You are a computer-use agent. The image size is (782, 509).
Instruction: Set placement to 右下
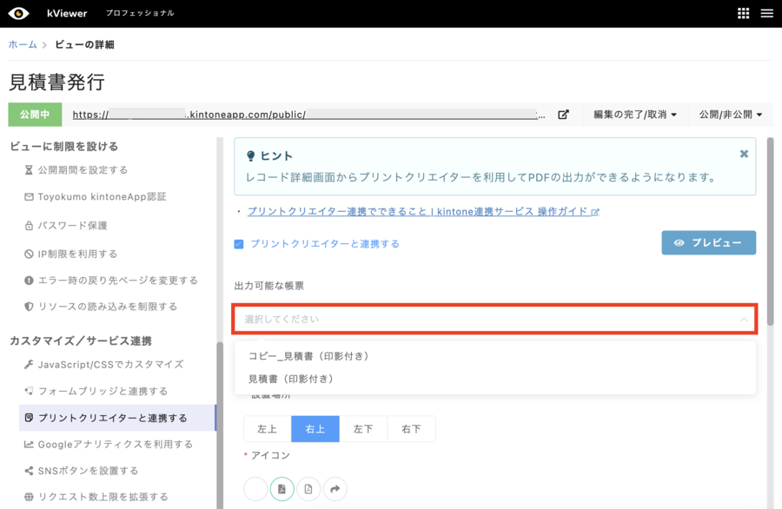click(411, 429)
